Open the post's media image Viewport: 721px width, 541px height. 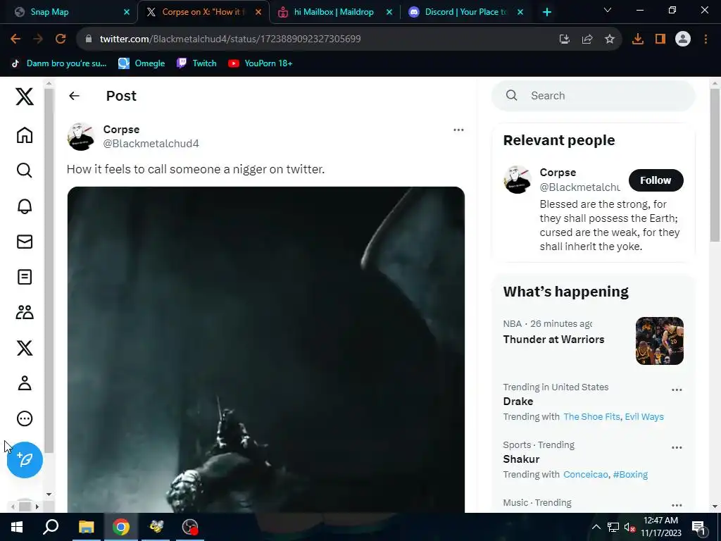(265, 349)
